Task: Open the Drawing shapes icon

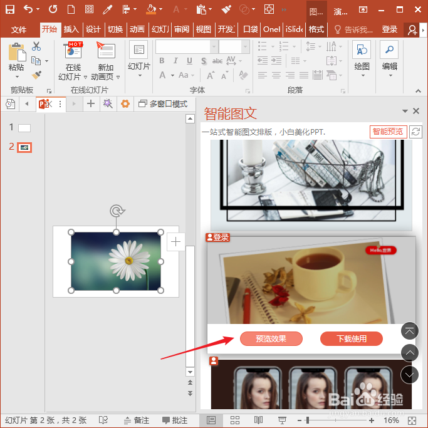Action: (362, 50)
